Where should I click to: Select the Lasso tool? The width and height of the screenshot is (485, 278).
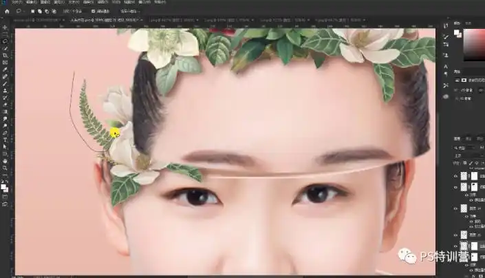pyautogui.click(x=5, y=41)
